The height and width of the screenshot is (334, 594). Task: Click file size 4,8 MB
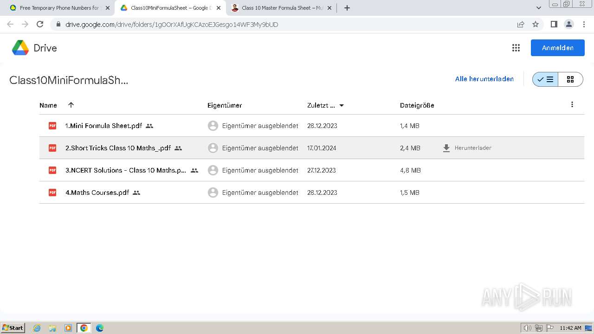(x=410, y=170)
